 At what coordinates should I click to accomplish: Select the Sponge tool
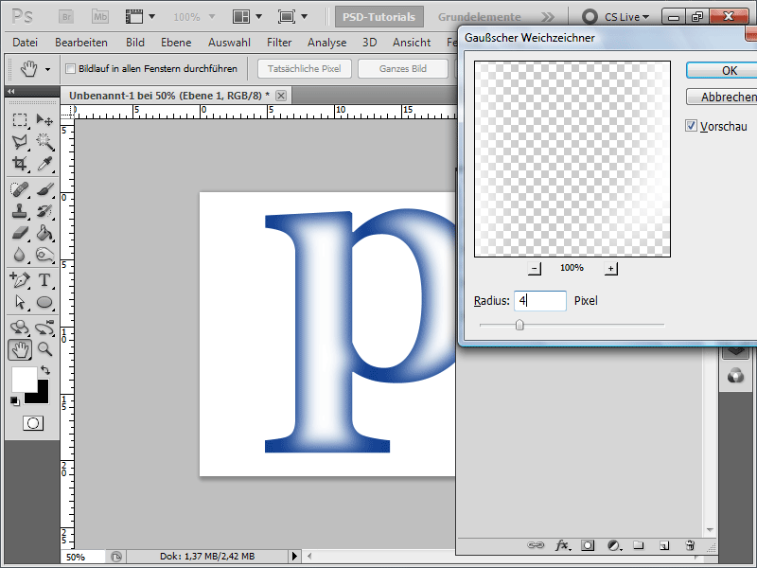pos(44,255)
